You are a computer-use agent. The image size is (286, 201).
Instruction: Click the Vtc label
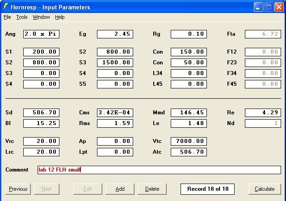coord(157,141)
